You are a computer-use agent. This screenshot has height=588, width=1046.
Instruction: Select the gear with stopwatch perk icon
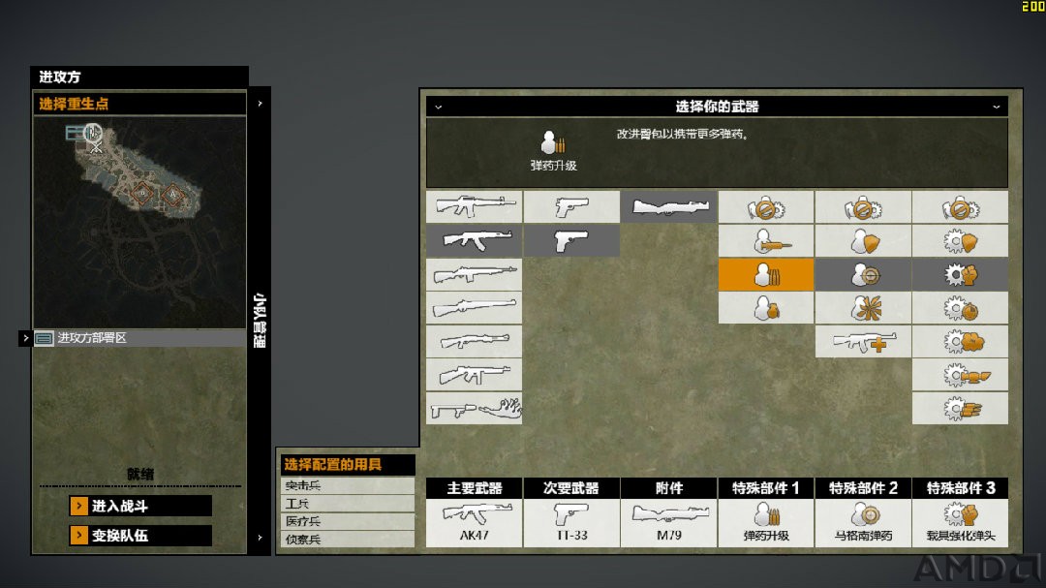960,308
